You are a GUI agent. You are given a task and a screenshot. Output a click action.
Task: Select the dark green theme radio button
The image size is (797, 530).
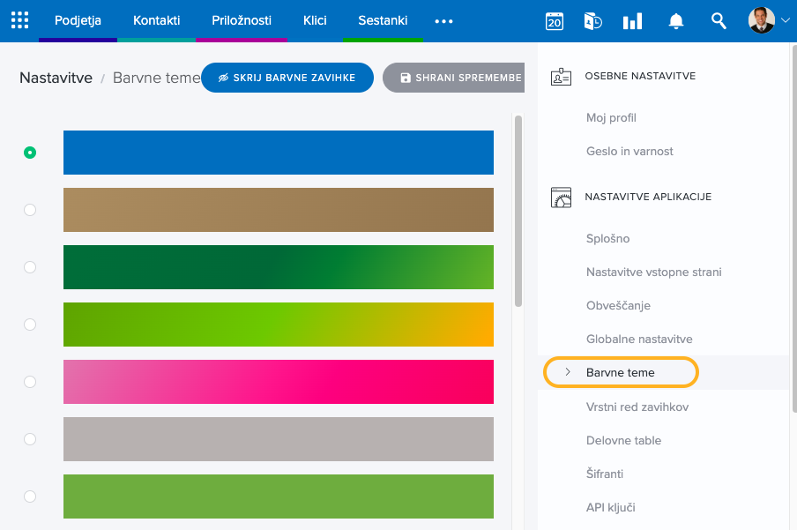pos(30,267)
